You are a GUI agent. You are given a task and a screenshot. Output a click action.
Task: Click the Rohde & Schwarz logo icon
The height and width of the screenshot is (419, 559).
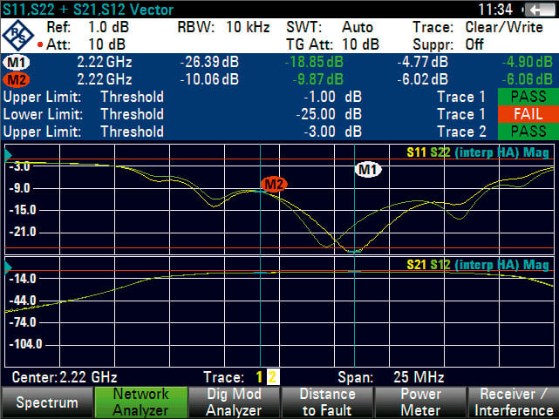tap(17, 35)
